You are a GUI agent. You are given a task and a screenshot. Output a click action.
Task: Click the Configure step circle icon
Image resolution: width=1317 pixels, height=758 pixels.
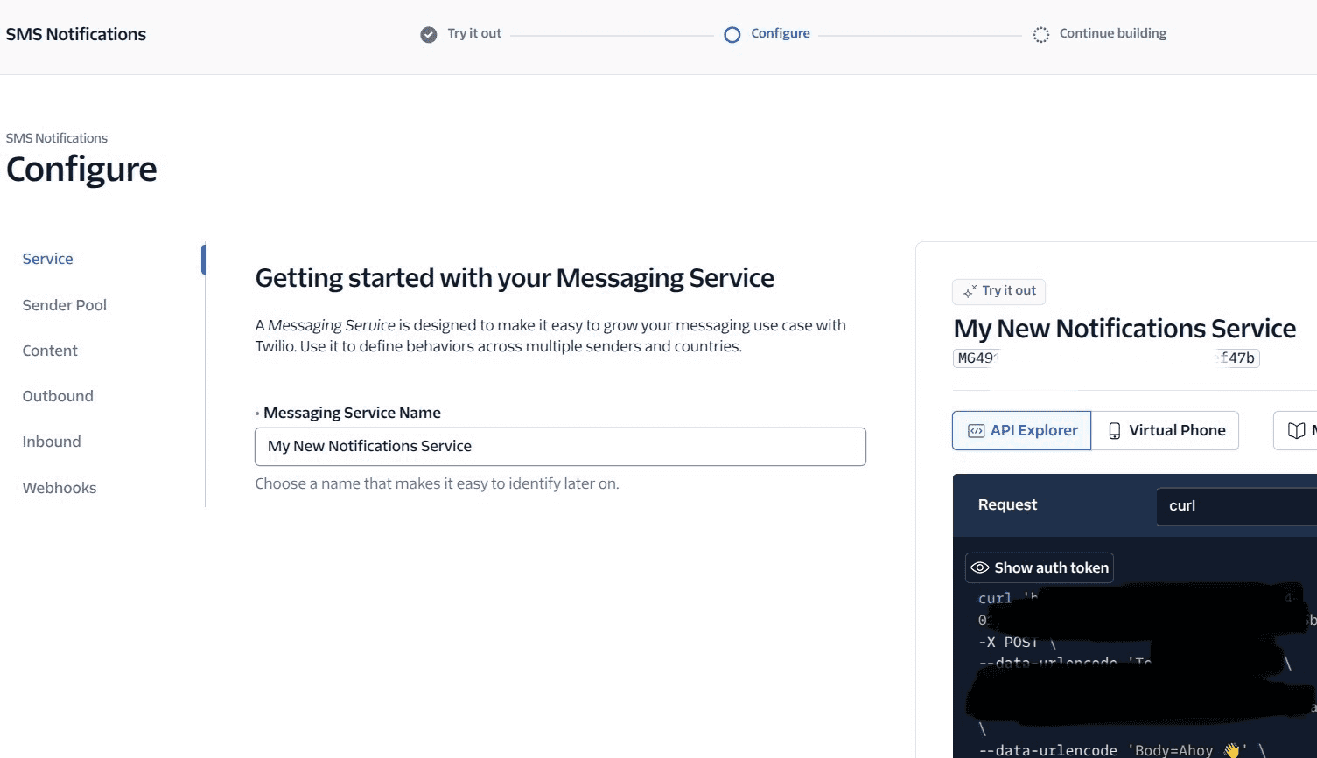coord(732,35)
